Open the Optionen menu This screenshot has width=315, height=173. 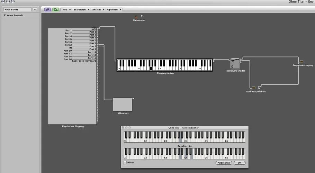114,9
